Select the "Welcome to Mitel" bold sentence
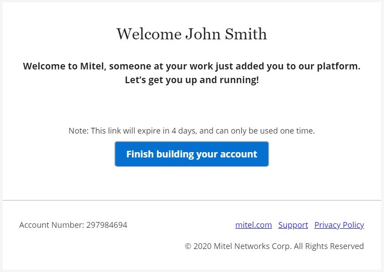This screenshot has height=272, width=384. coord(191,66)
